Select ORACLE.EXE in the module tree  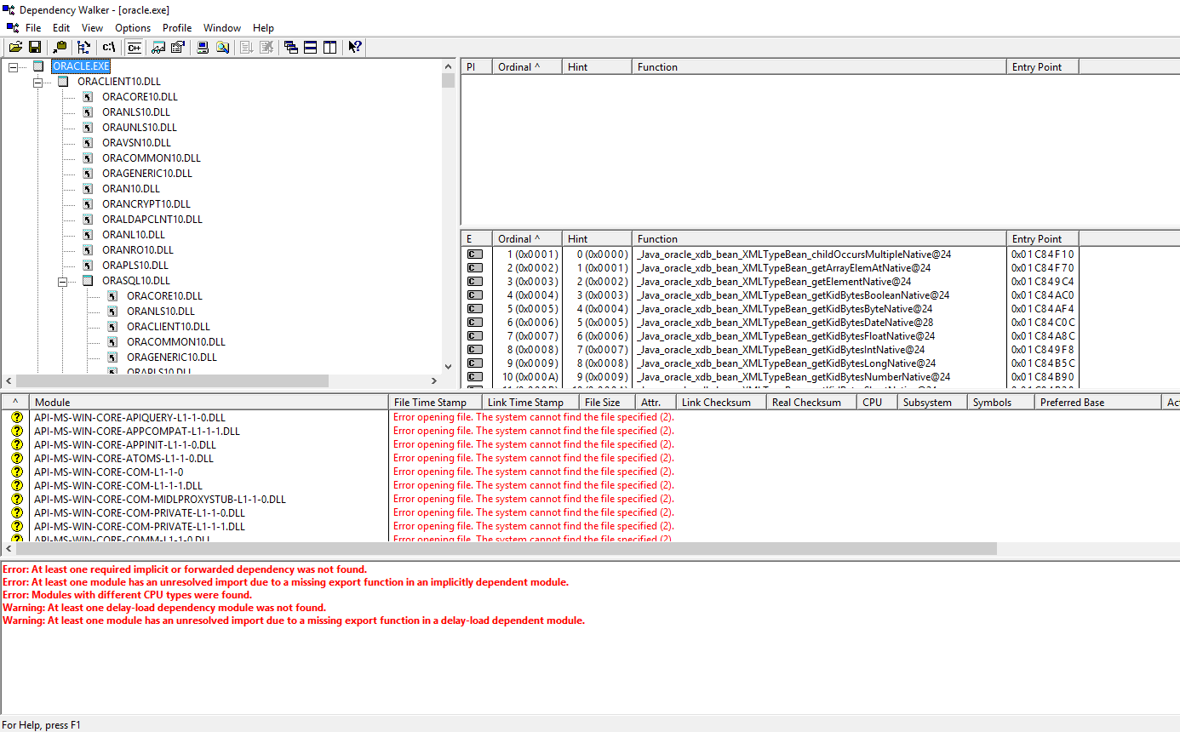coord(81,66)
